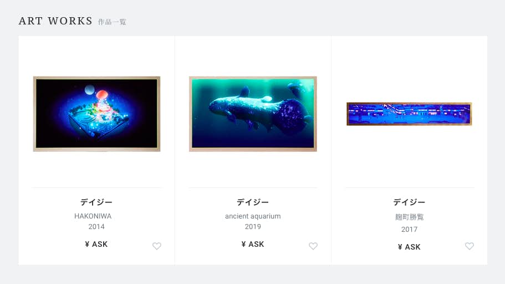Click the year 2019 on the middle card
The width and height of the screenshot is (505, 284).
point(253,227)
